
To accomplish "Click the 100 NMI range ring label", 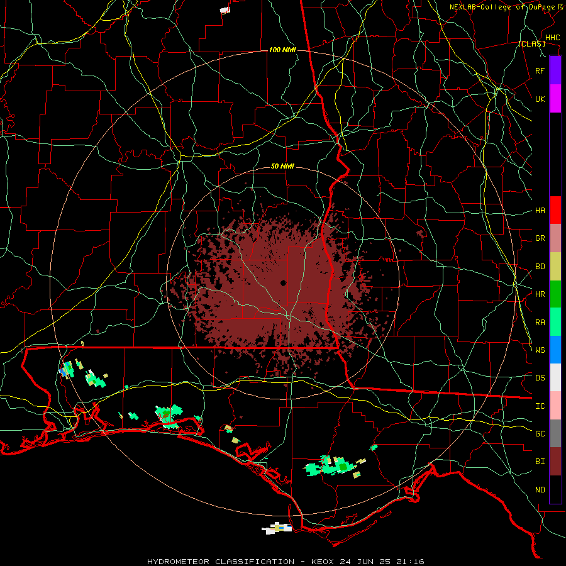I will click(282, 50).
